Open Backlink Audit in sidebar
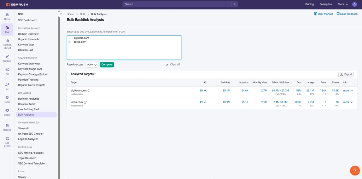This screenshot has width=362, height=179. tap(26, 104)
